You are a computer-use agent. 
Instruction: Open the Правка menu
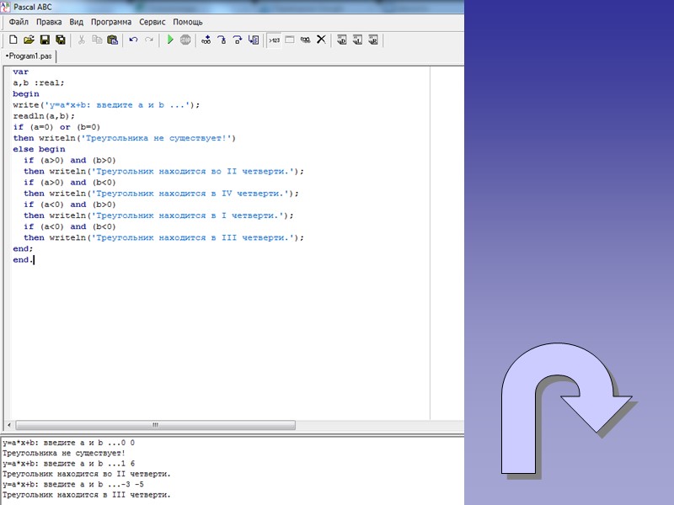[49, 22]
